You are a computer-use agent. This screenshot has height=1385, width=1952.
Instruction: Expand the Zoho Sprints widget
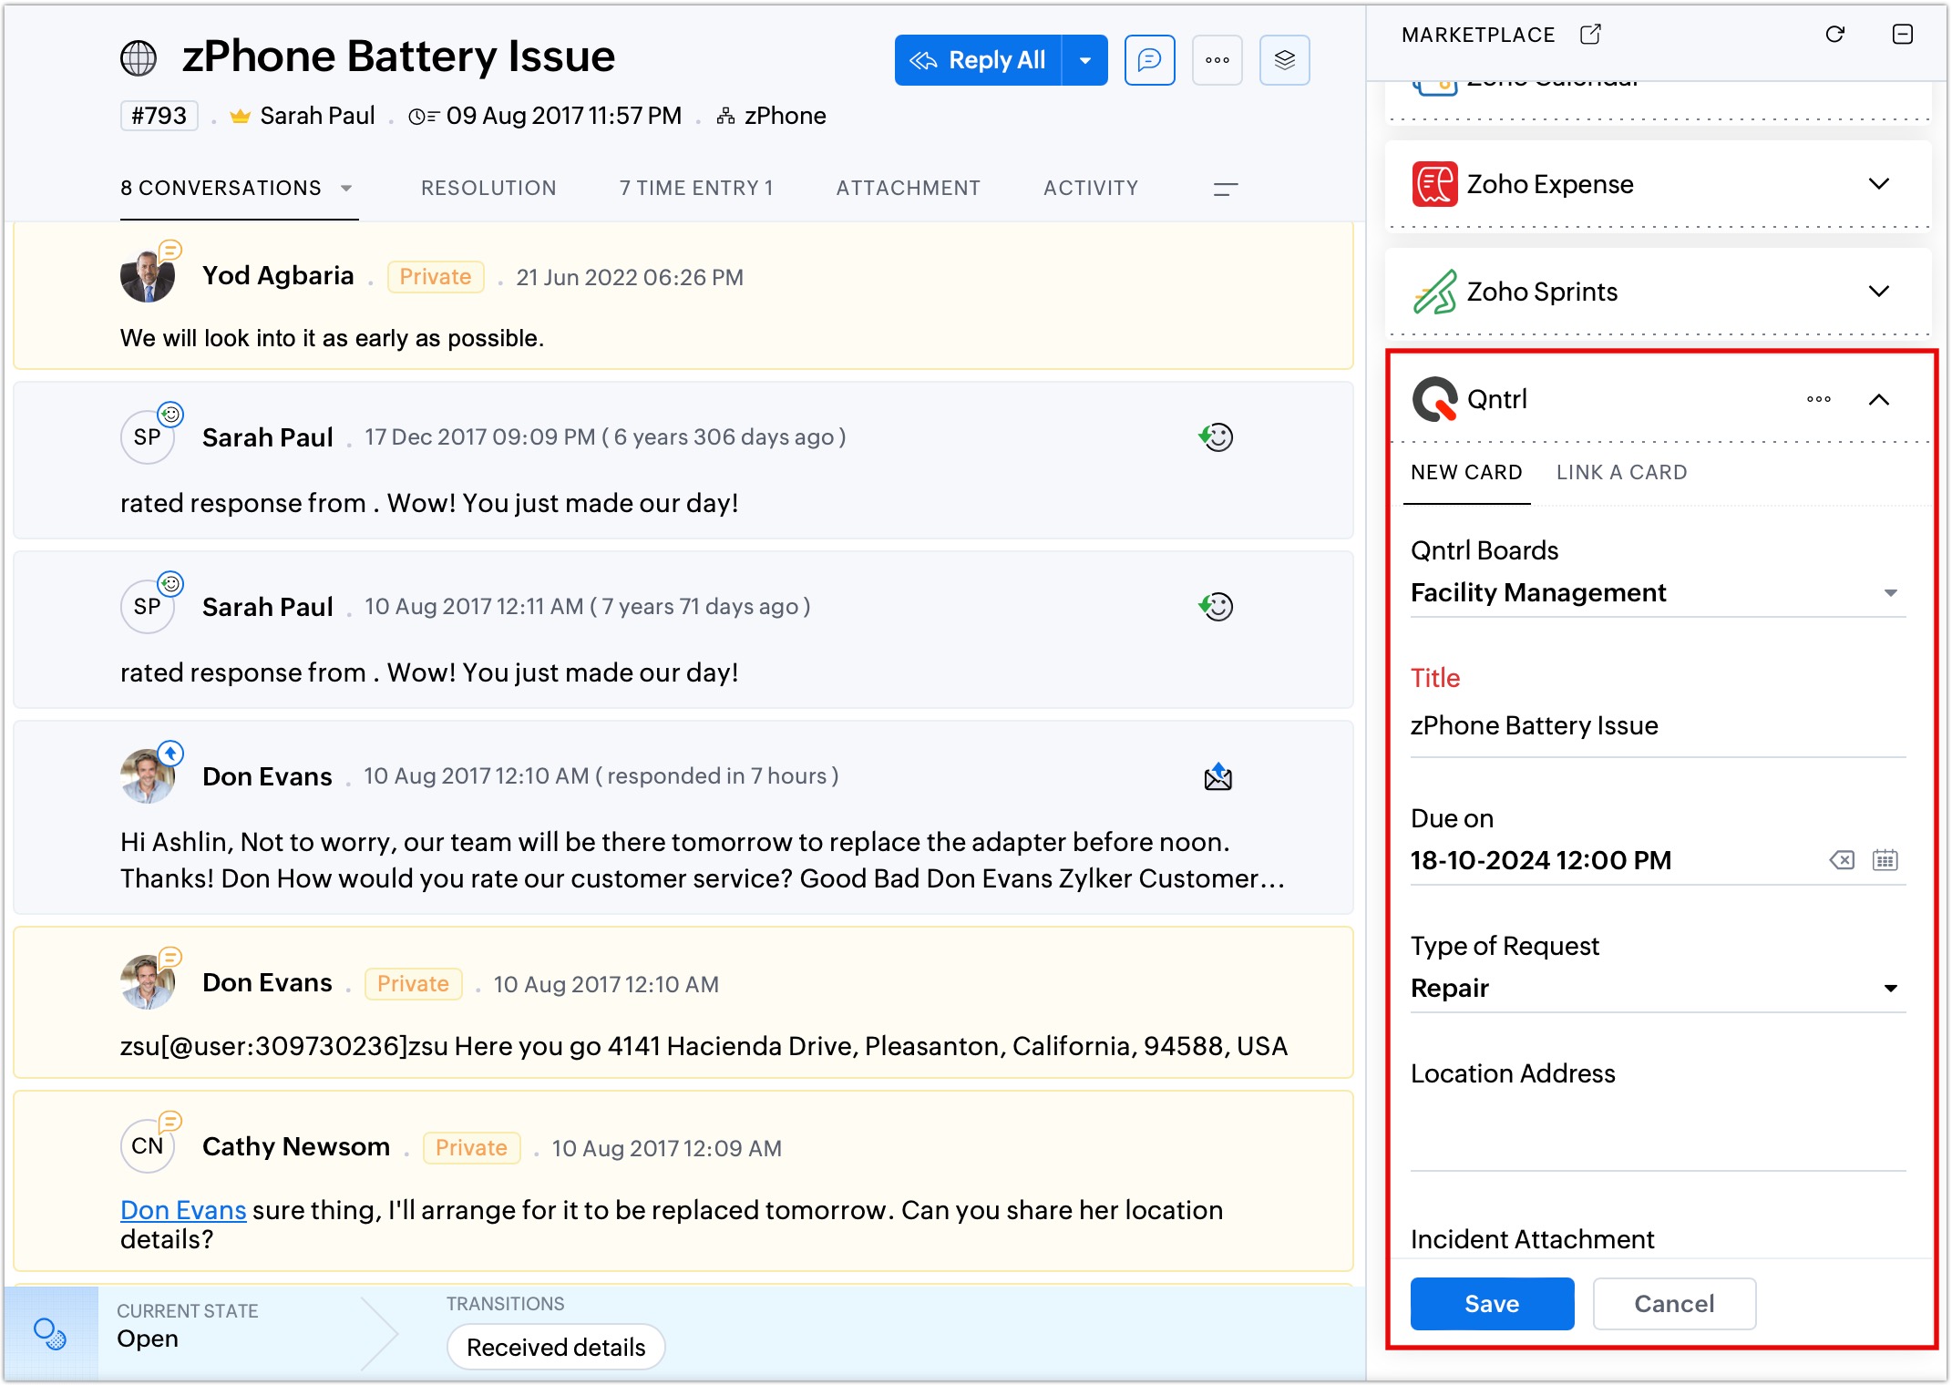(1878, 292)
